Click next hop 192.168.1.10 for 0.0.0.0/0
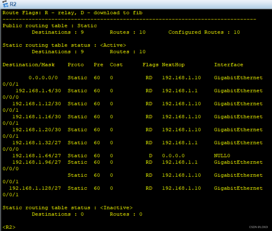The width and height of the screenshot is (272, 231). coord(181,77)
